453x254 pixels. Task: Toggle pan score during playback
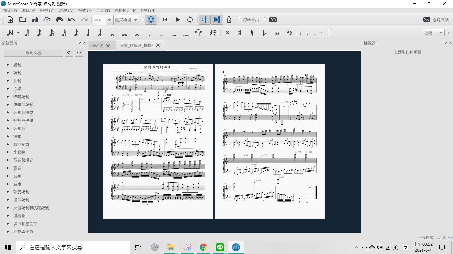tap(217, 20)
